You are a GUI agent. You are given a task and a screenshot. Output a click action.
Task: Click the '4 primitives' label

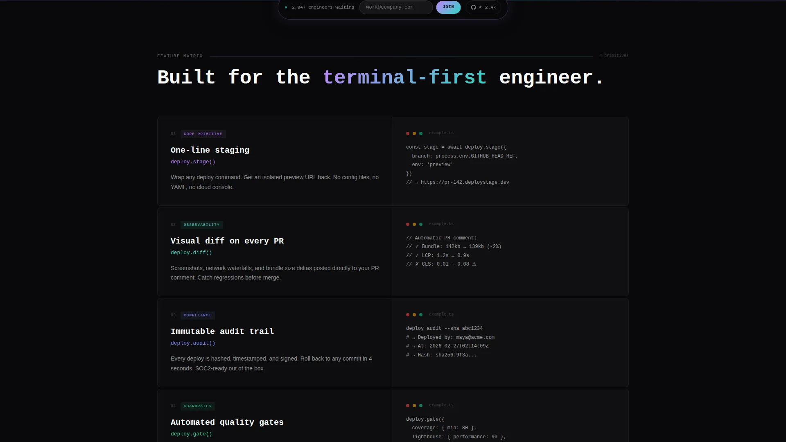(x=614, y=56)
